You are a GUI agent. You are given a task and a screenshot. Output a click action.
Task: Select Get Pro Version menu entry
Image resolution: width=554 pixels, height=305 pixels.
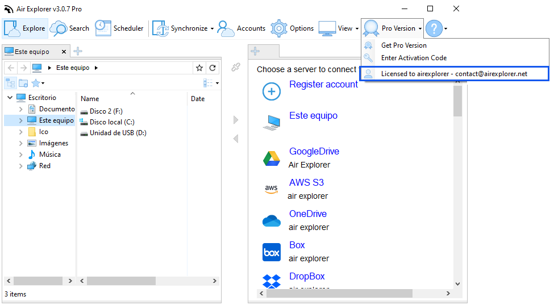click(455, 45)
